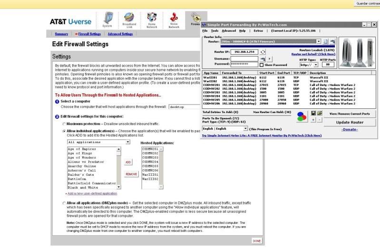This screenshot has height=249, width=380.
Task: Click the Update Router button
Action: click(350, 122)
